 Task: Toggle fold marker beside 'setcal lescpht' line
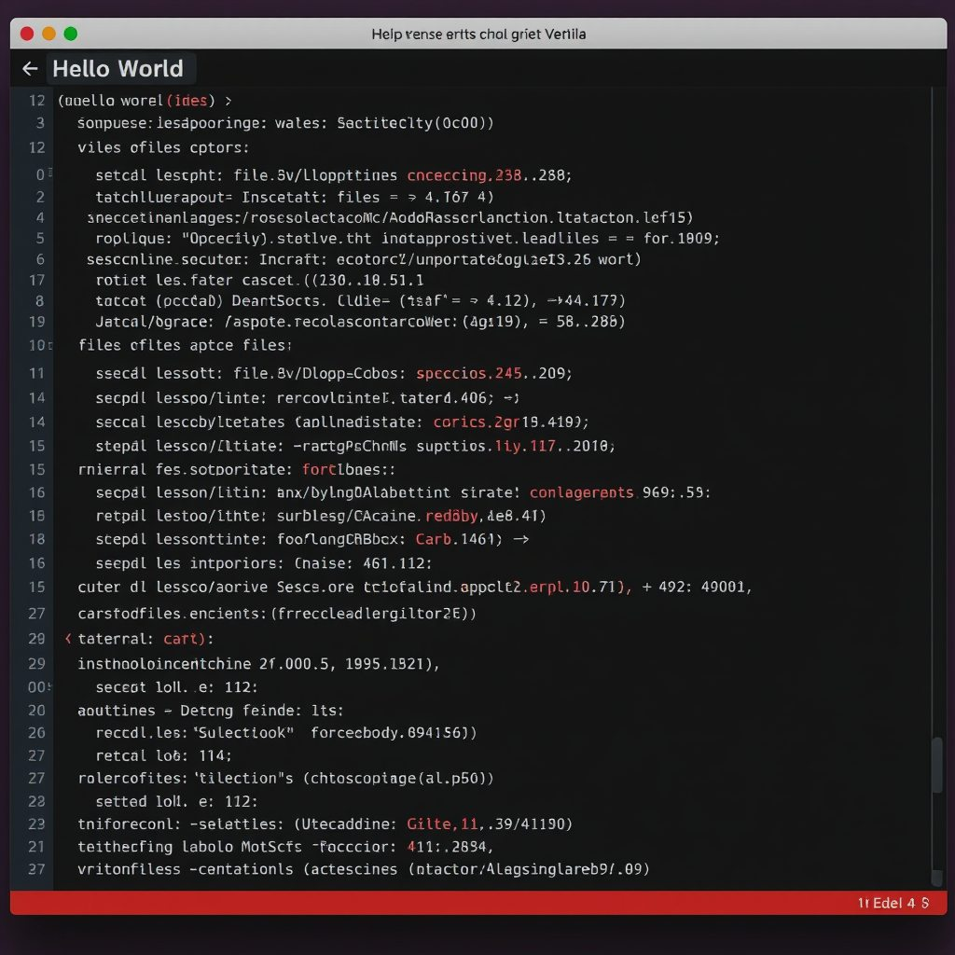point(50,173)
